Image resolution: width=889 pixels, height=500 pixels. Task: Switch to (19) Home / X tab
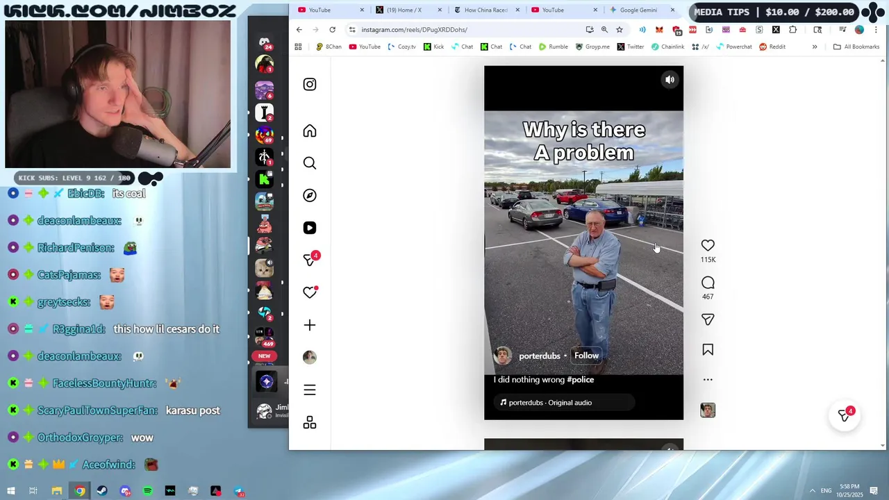(x=408, y=10)
